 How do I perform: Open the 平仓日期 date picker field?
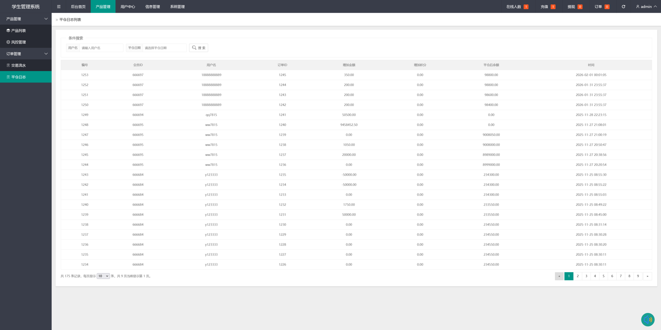point(164,48)
